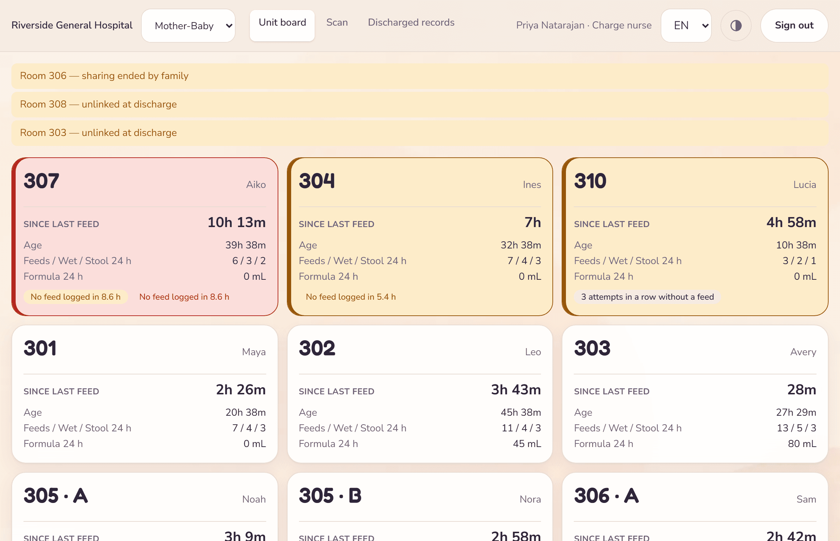
Task: Click the '13 / 5 / 3' feeds count
Action: (x=796, y=428)
